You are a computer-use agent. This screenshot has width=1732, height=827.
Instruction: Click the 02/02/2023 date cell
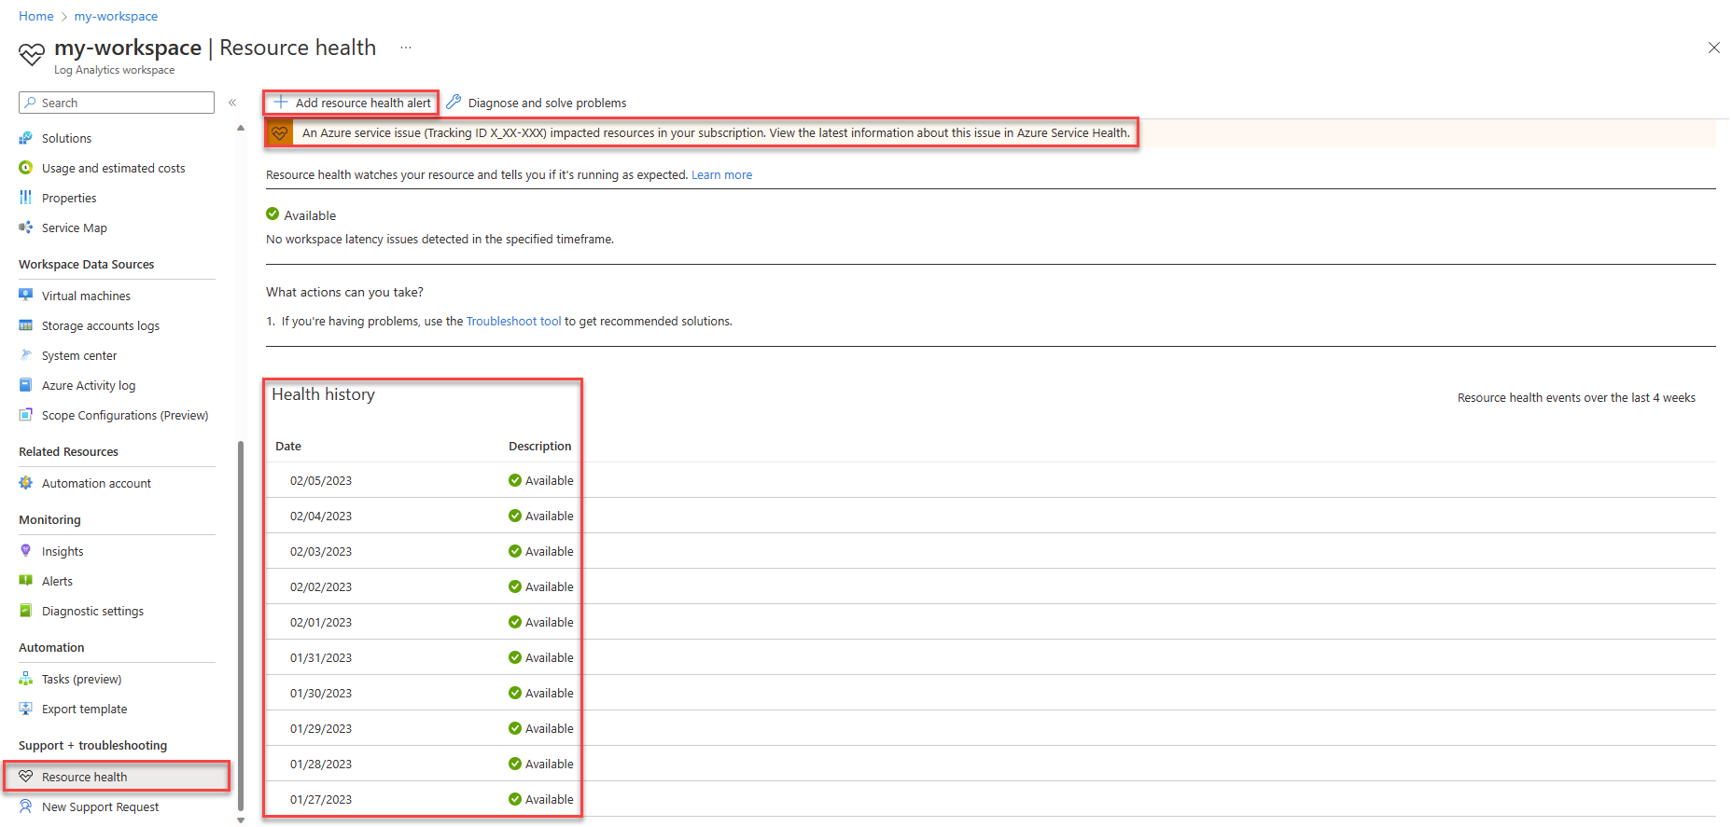(x=321, y=586)
